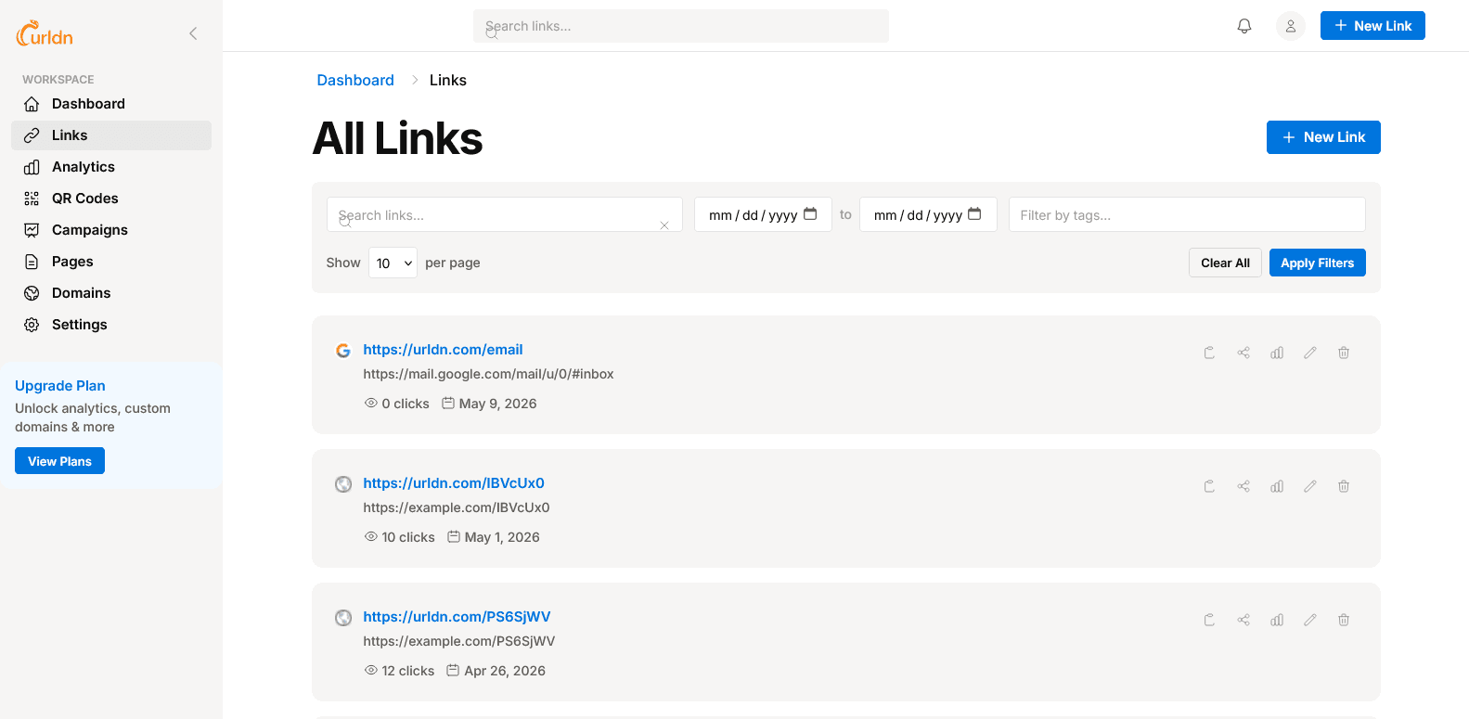1469x719 pixels.
Task: Open notifications bell
Action: pyautogui.click(x=1244, y=26)
